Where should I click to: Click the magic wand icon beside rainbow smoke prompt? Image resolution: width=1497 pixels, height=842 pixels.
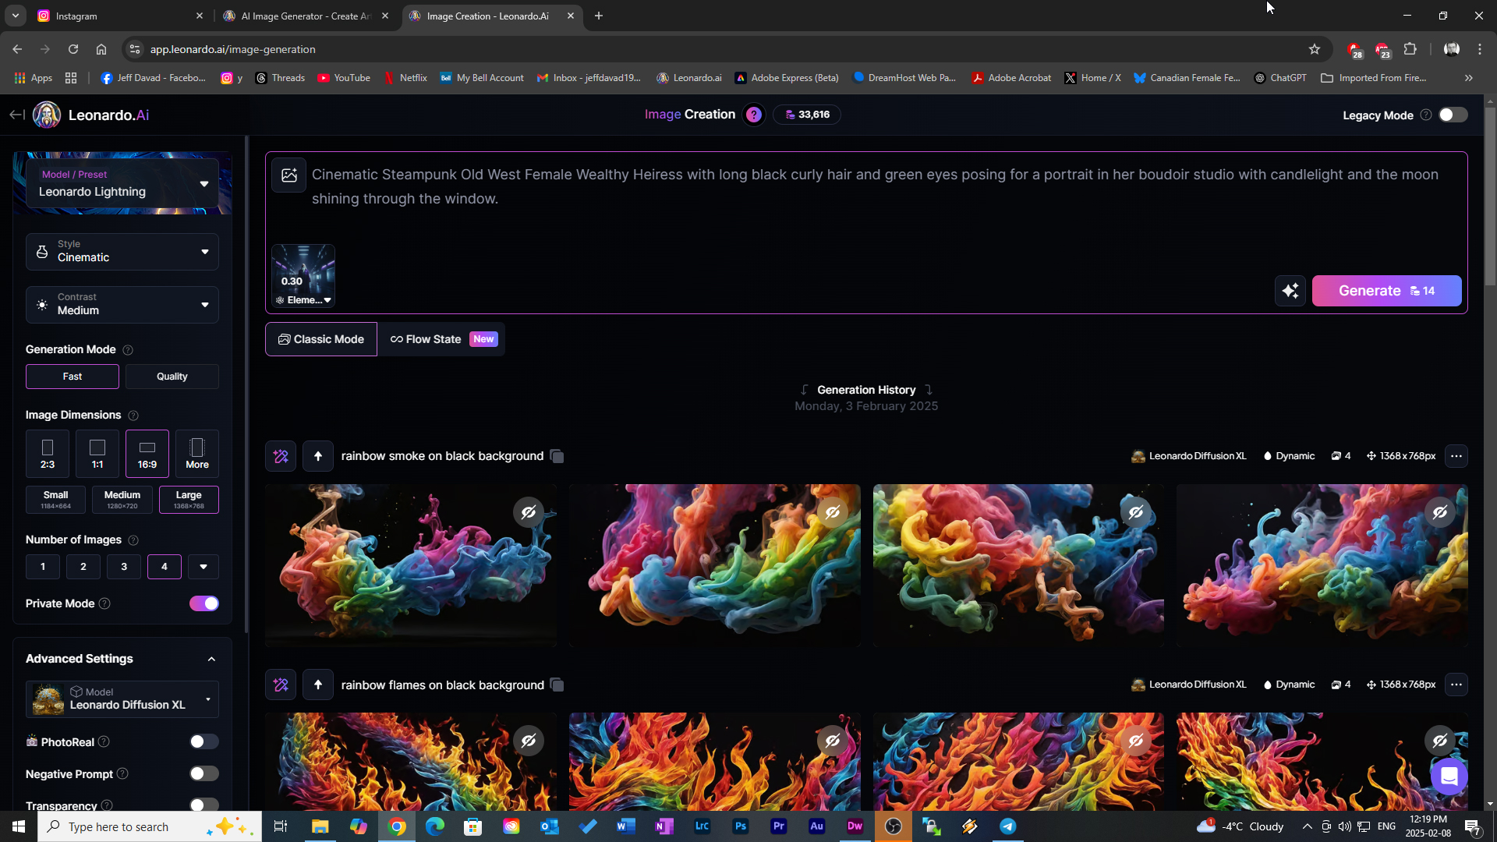point(281,456)
